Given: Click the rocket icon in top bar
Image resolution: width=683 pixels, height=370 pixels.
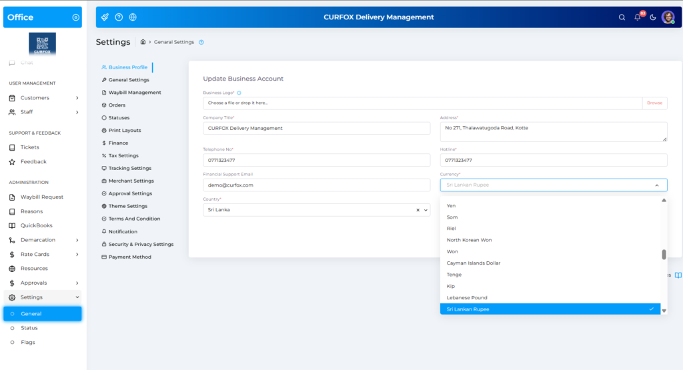Looking at the screenshot, I should [105, 17].
